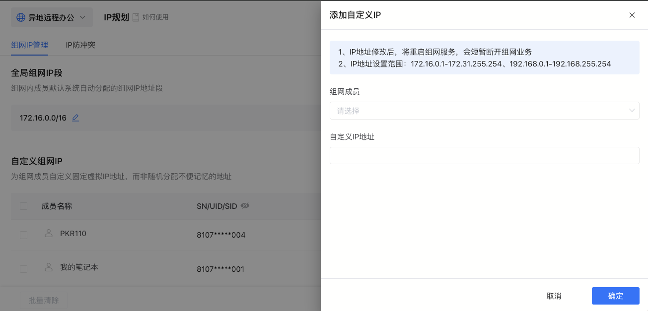648x311 pixels.
Task: Check the select-all checkbox in table header
Action: coord(23,206)
